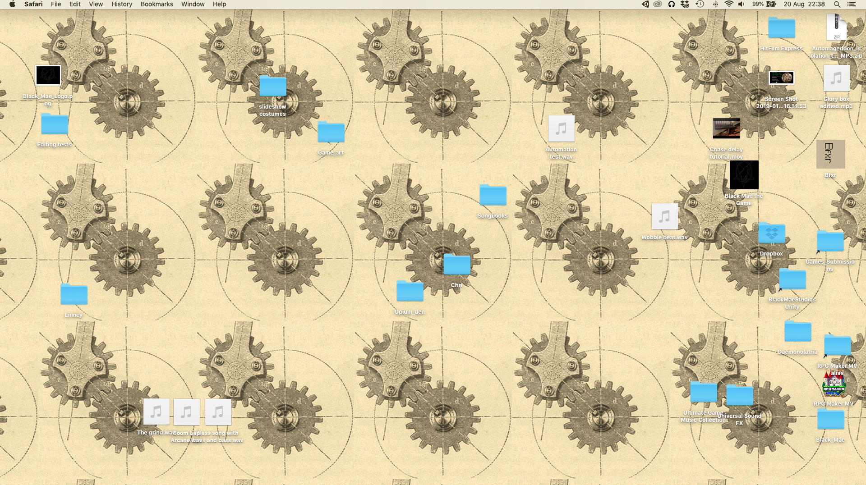
Task: Click the battery status indicator
Action: pyautogui.click(x=764, y=4)
